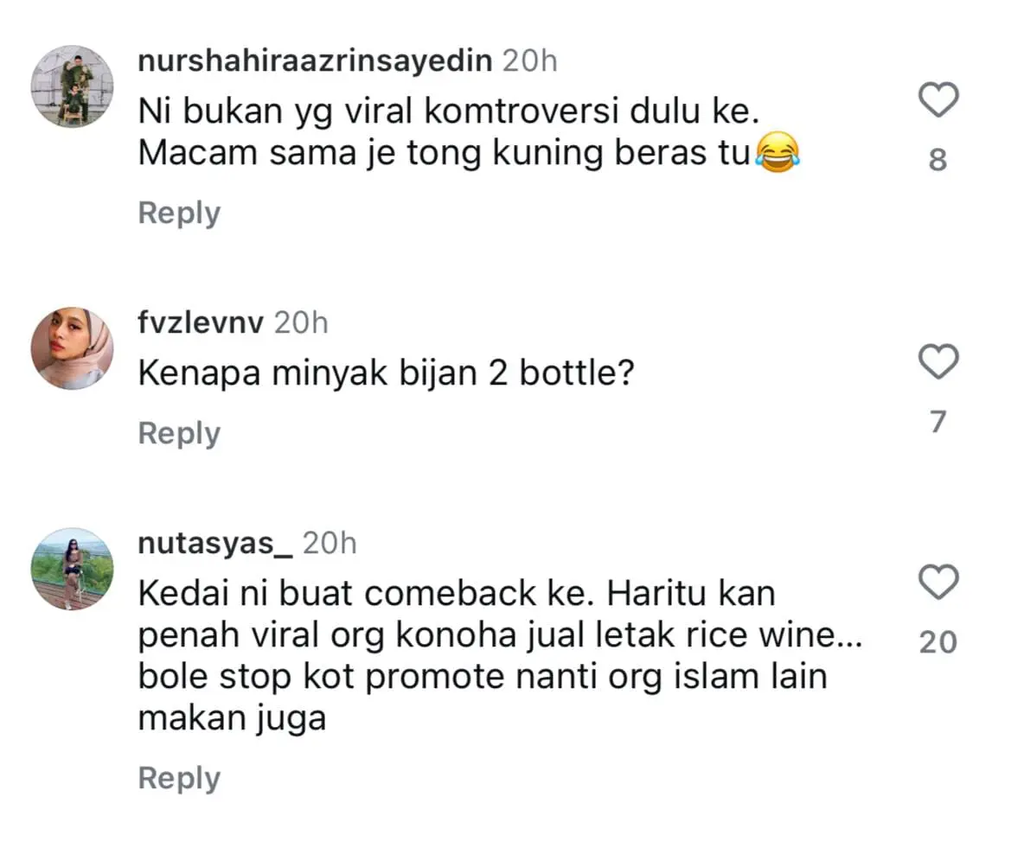Tap the heart on fvzlevnv's comment

[938, 361]
